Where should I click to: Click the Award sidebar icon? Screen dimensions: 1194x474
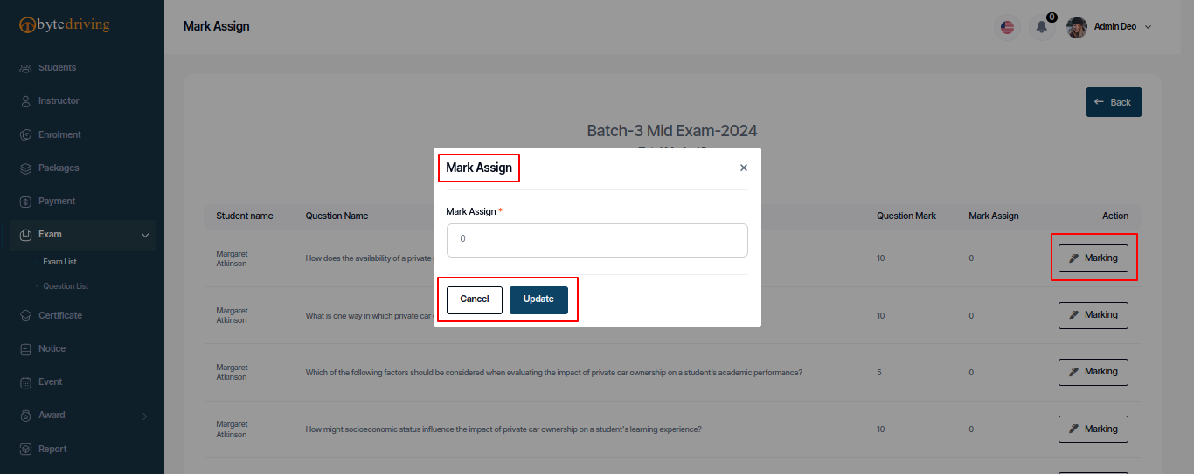pos(25,416)
